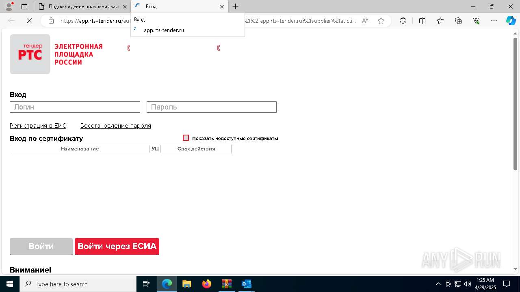The width and height of the screenshot is (520, 292).
Task: Open File Explorer from taskbar
Action: click(x=186, y=284)
